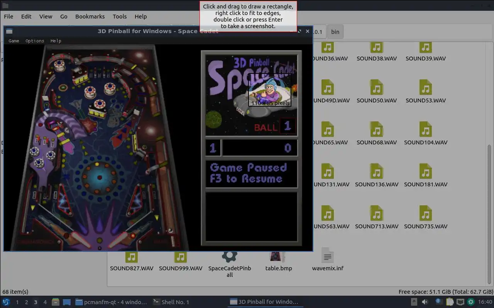
Task: Select the SOUND49D.WAV file icon
Action: click(x=328, y=88)
